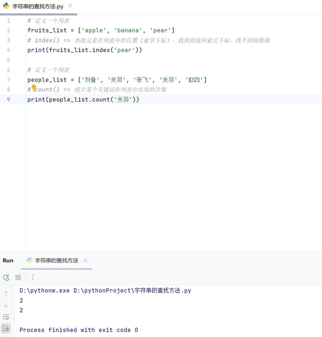The height and width of the screenshot is (337, 322).
Task: Stop the running process with Stop button
Action: coord(18,278)
